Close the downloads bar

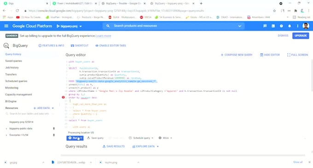click(309, 162)
